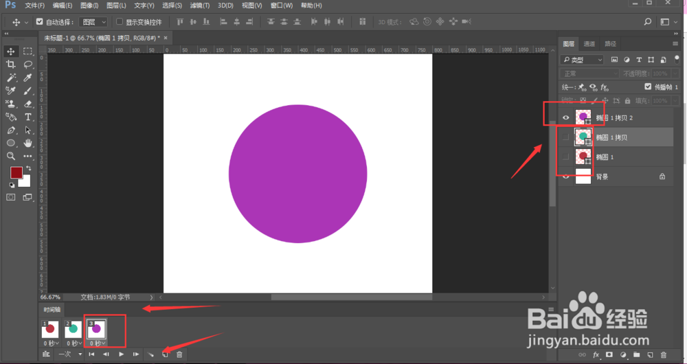Show the 椭圆 1 拷贝 layer
The width and height of the screenshot is (687, 364).
click(566, 137)
